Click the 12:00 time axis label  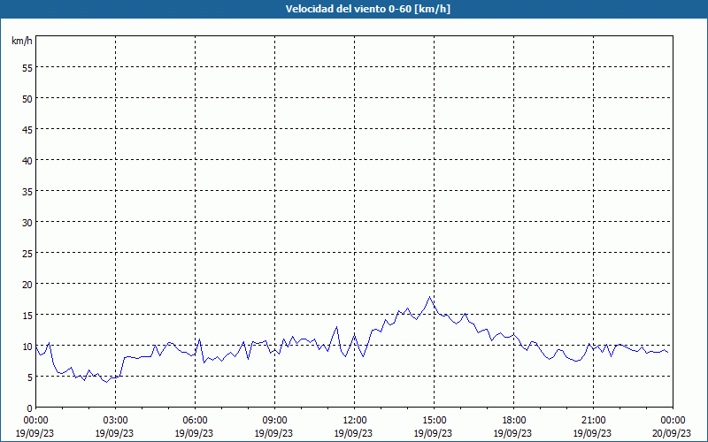click(x=355, y=421)
